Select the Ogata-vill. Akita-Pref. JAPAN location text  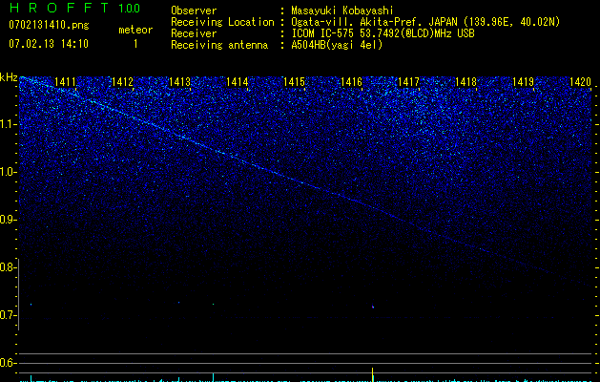click(x=425, y=22)
